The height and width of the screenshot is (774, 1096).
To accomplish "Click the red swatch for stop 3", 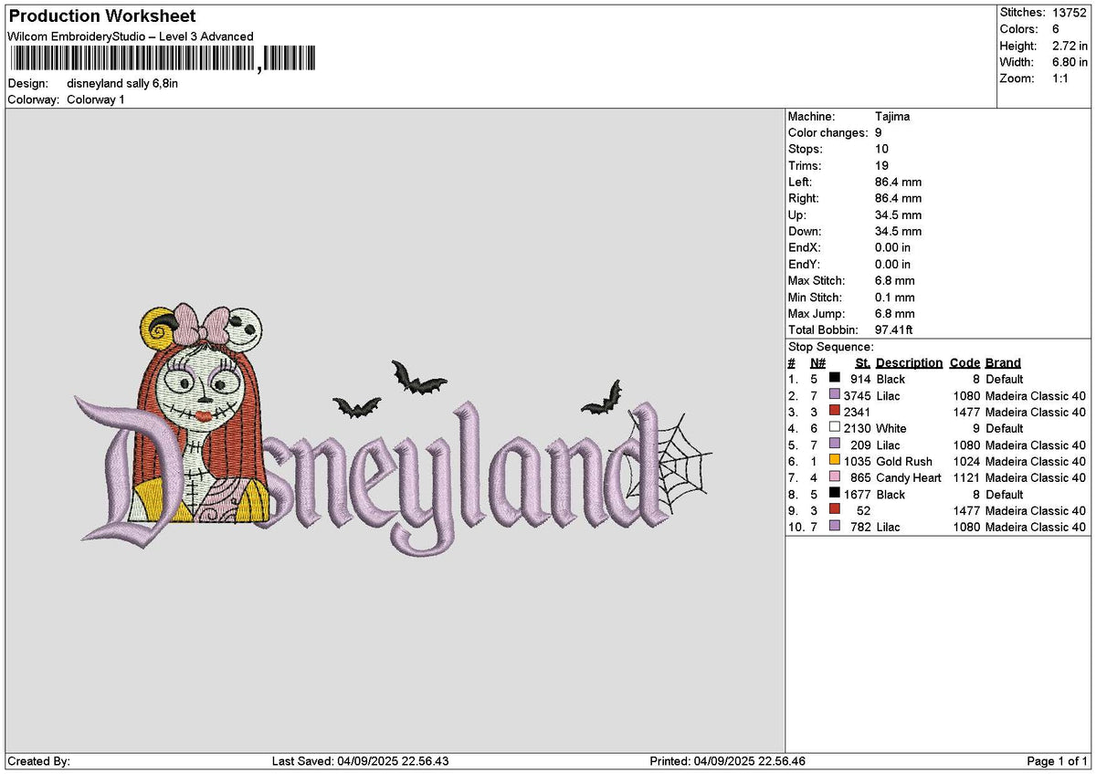I will tap(835, 412).
